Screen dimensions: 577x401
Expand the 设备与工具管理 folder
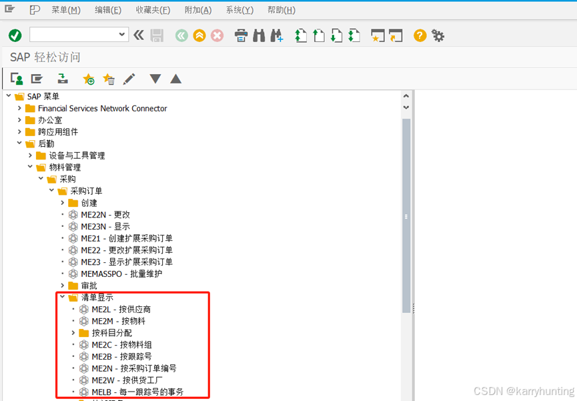point(30,155)
